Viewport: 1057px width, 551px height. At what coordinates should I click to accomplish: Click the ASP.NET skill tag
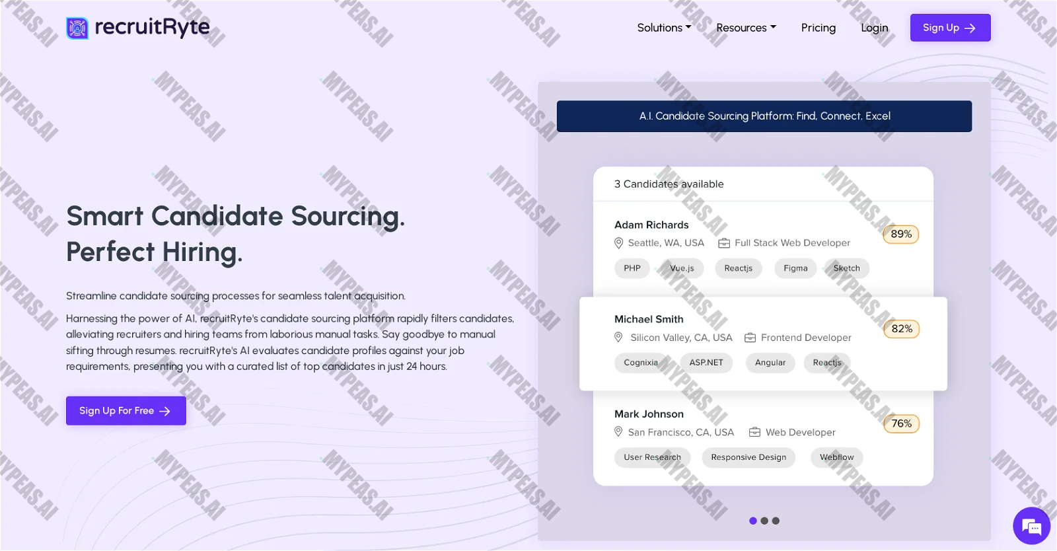(x=706, y=363)
